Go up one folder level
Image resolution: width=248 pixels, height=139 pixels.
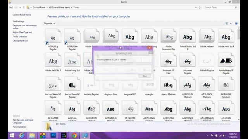pyautogui.click(x=24, y=7)
